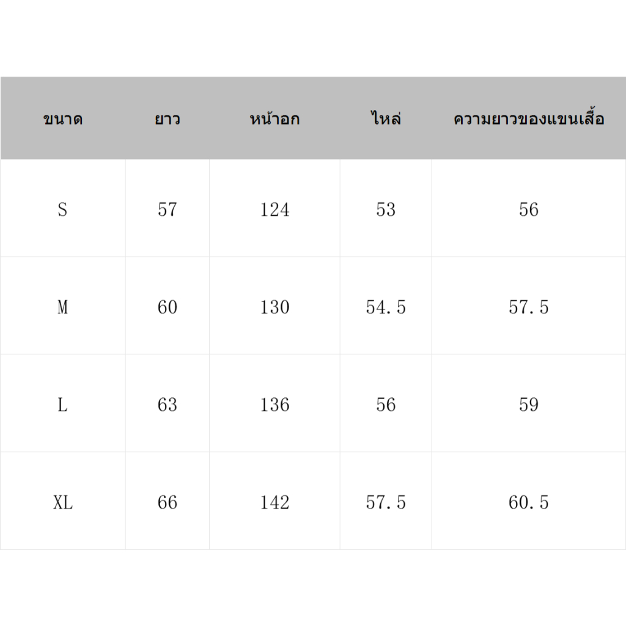
Task: Click chest value 142 in the XL row
Action: coord(274,503)
